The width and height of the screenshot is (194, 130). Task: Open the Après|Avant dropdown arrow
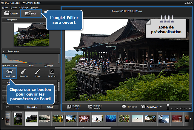click(161, 107)
